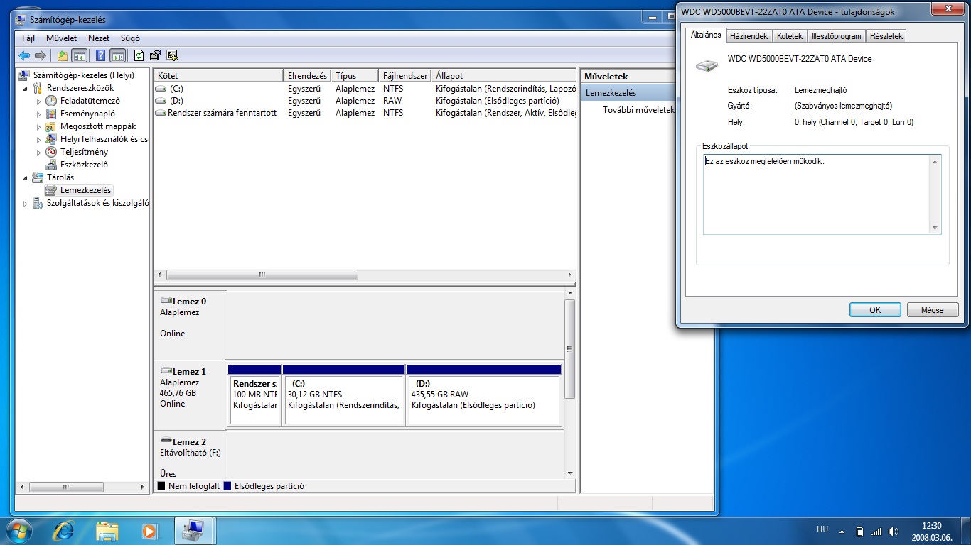The width and height of the screenshot is (971, 545).
Task: Select the Eseménynapló icon in the tree
Action: (x=51, y=114)
